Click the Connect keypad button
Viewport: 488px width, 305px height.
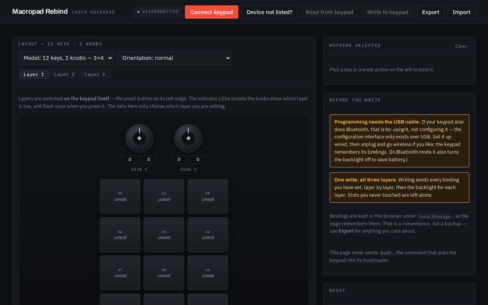click(212, 12)
